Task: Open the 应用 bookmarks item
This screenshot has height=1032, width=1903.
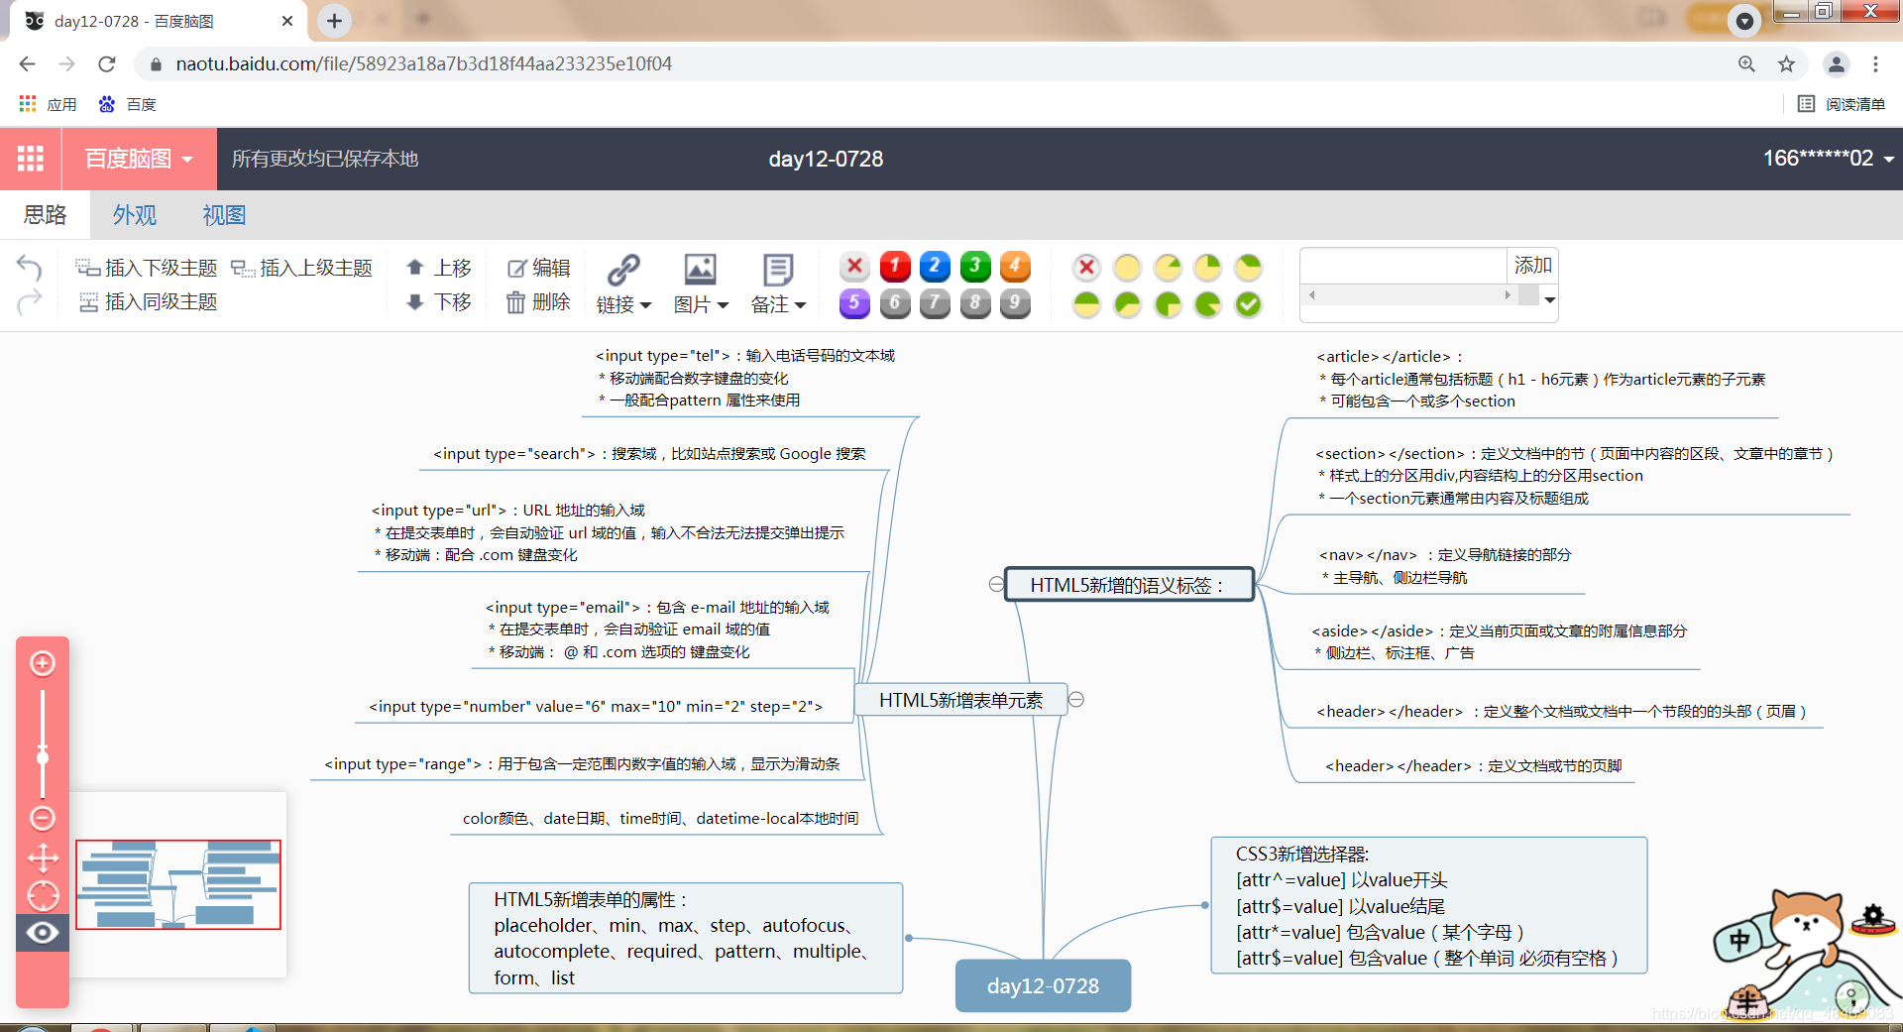Action: (48, 104)
